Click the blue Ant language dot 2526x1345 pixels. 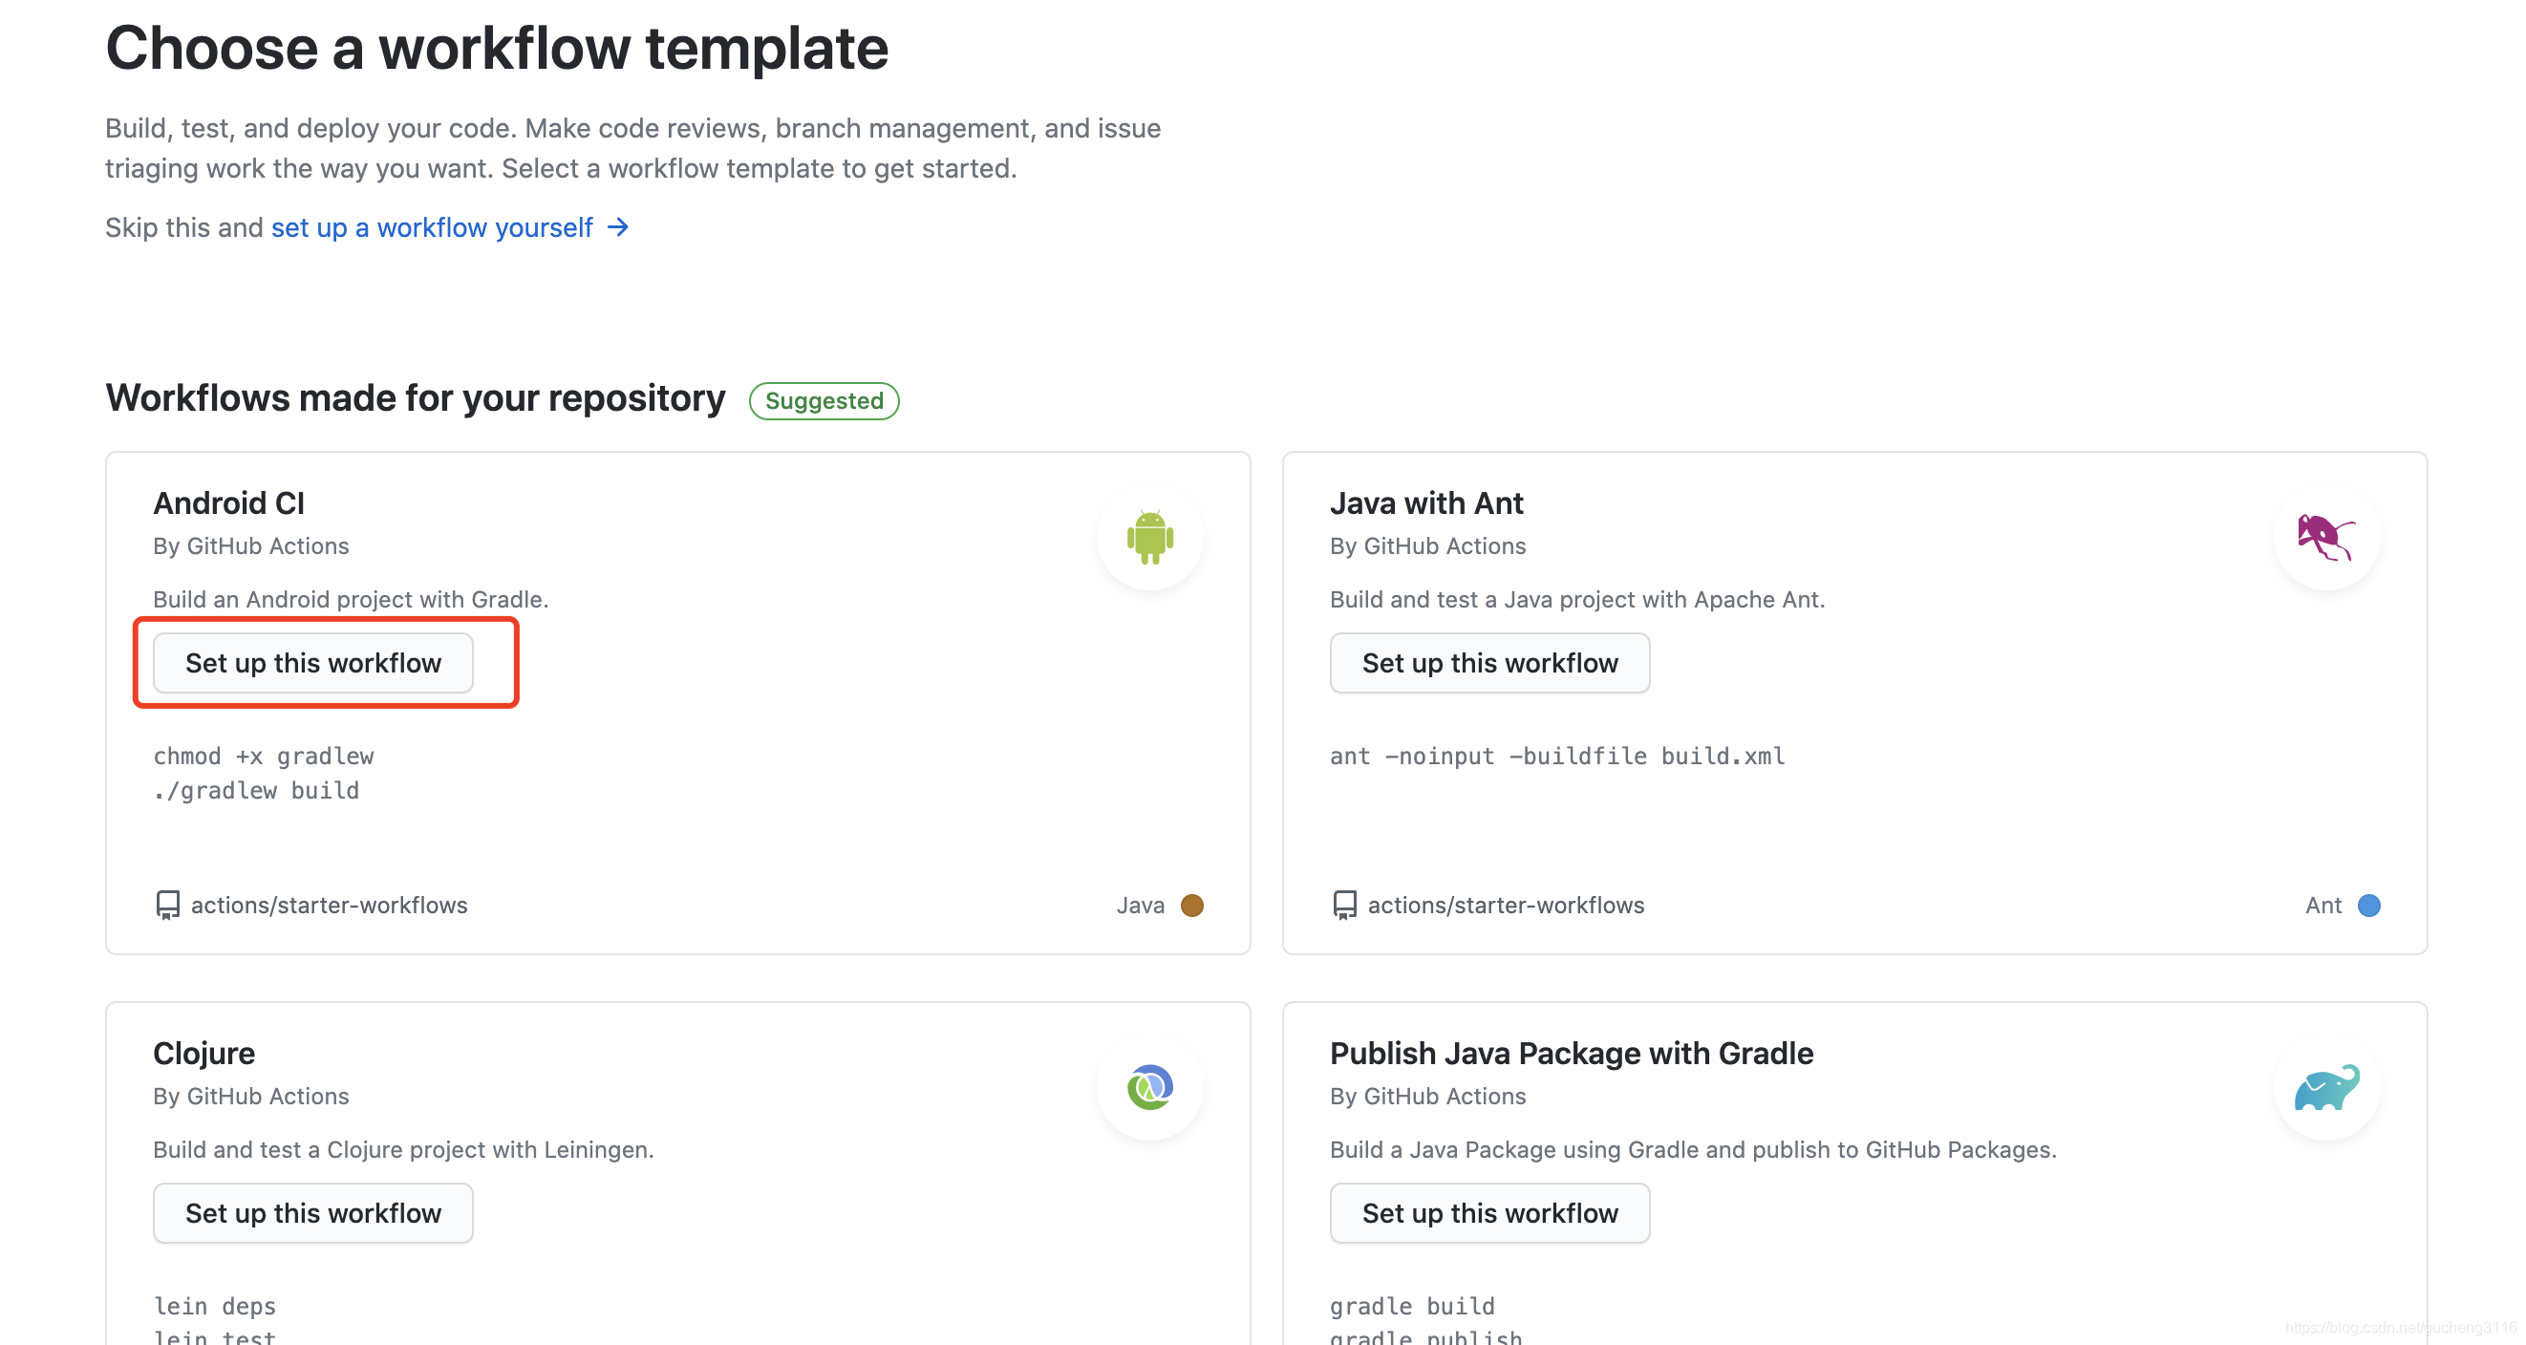coord(2368,905)
